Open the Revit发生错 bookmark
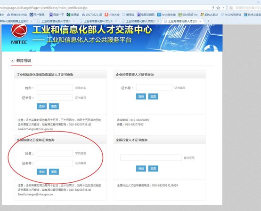 [166, 15]
